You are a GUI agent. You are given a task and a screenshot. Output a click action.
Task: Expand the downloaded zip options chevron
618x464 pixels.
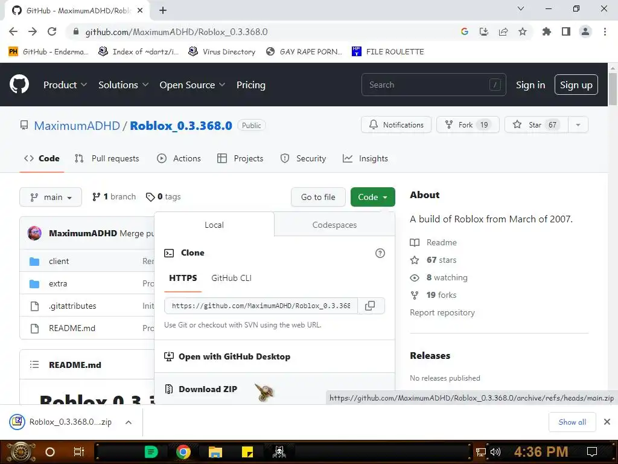[128, 422]
